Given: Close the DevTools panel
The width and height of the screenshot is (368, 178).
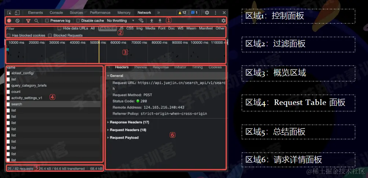Looking at the screenshot, I should point(224,13).
